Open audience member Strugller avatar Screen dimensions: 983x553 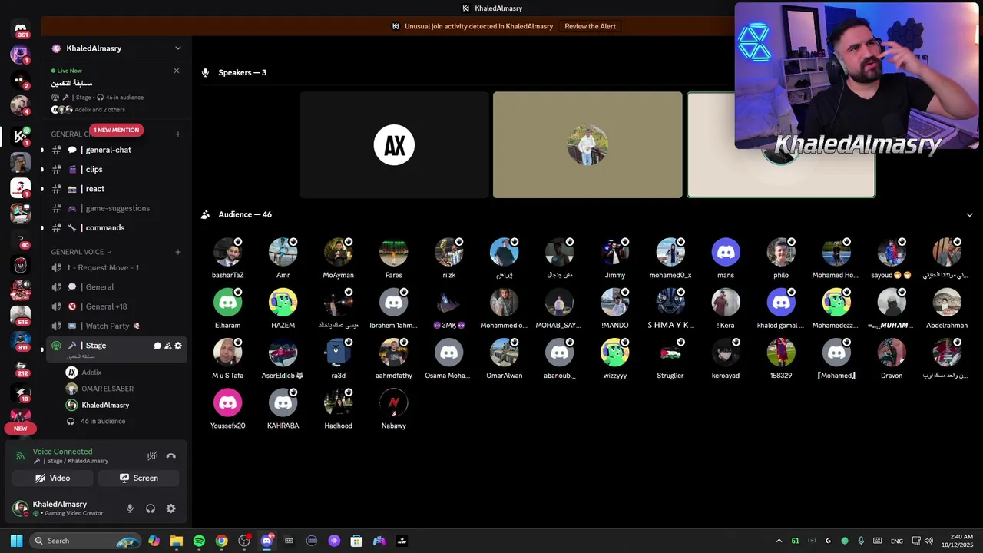(670, 353)
